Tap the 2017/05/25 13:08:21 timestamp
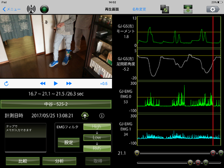 point(52,116)
